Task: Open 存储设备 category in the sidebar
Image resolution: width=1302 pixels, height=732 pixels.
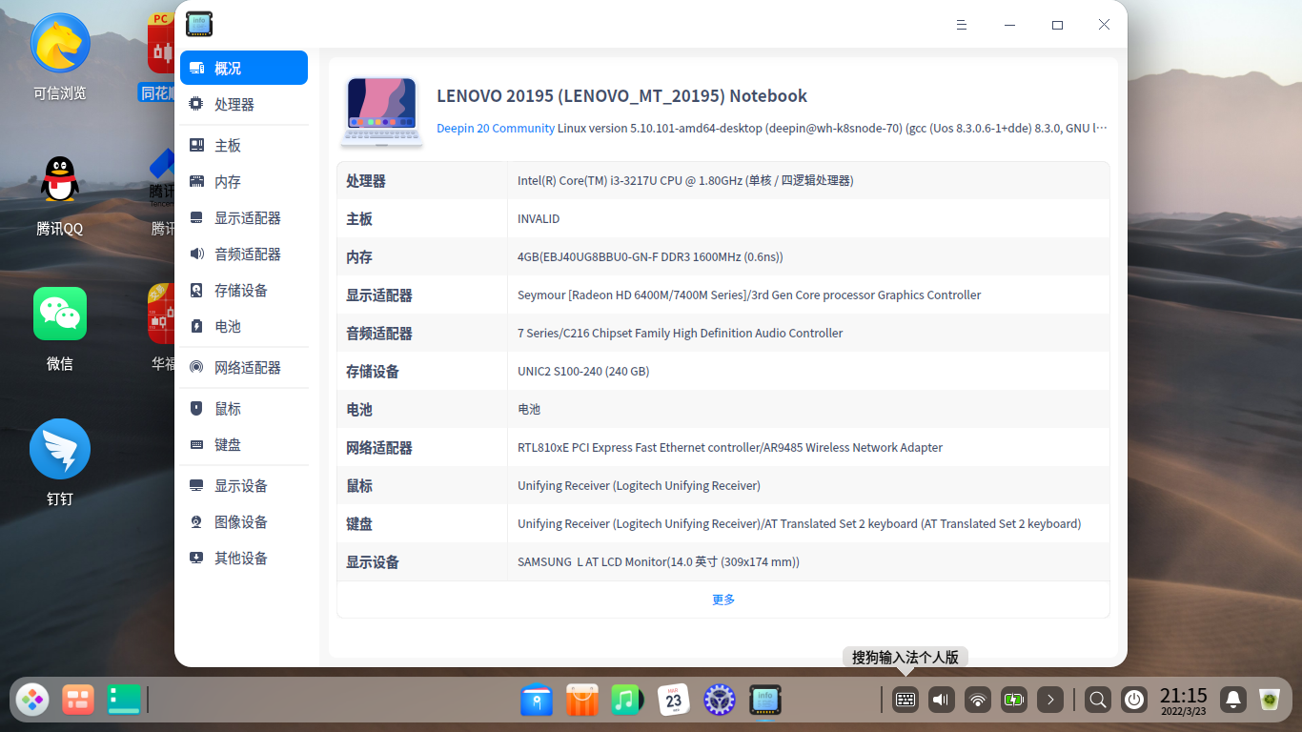Action: [244, 290]
